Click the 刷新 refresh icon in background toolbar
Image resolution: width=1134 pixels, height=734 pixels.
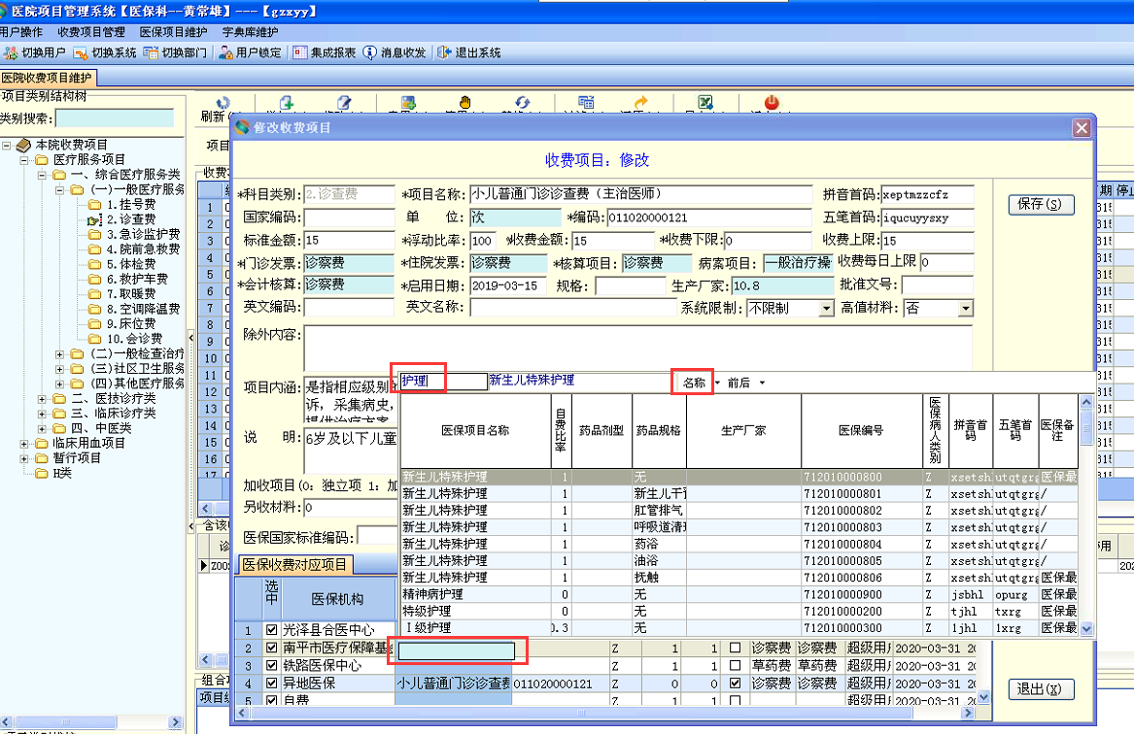(223, 103)
